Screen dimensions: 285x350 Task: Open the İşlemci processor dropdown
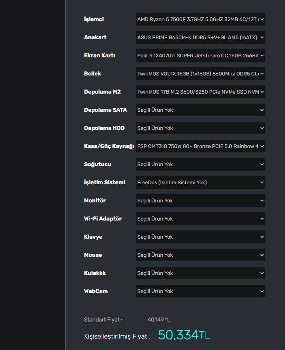tap(200, 19)
